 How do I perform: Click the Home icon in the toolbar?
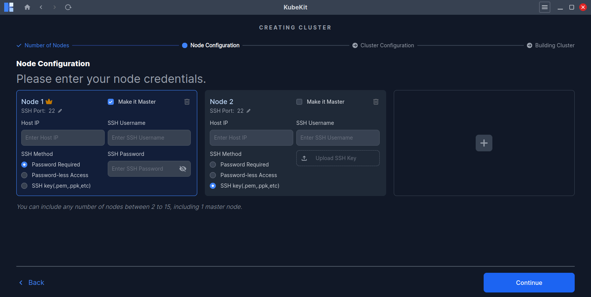[27, 7]
